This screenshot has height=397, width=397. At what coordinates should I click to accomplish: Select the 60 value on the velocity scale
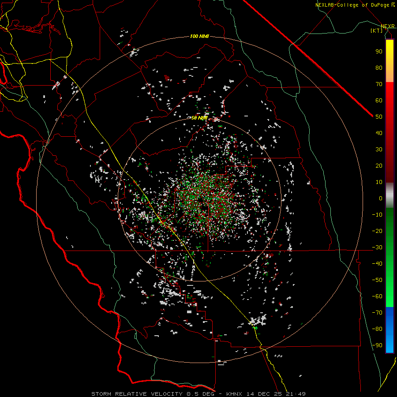[x=379, y=100]
